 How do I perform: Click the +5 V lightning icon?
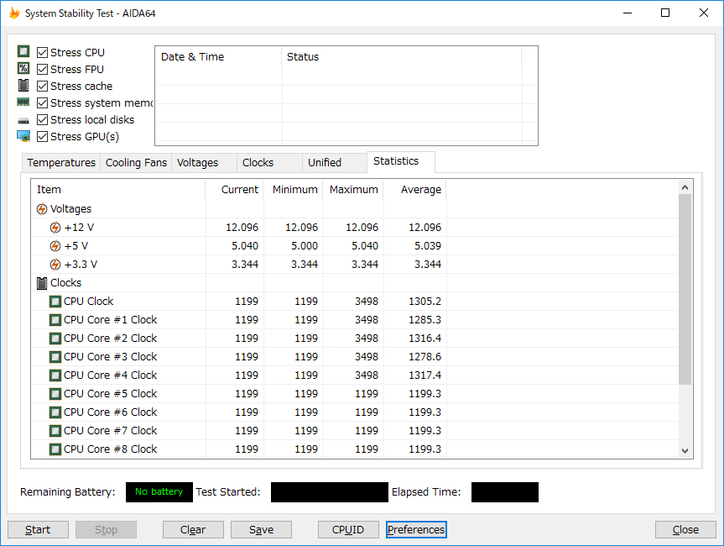[55, 246]
